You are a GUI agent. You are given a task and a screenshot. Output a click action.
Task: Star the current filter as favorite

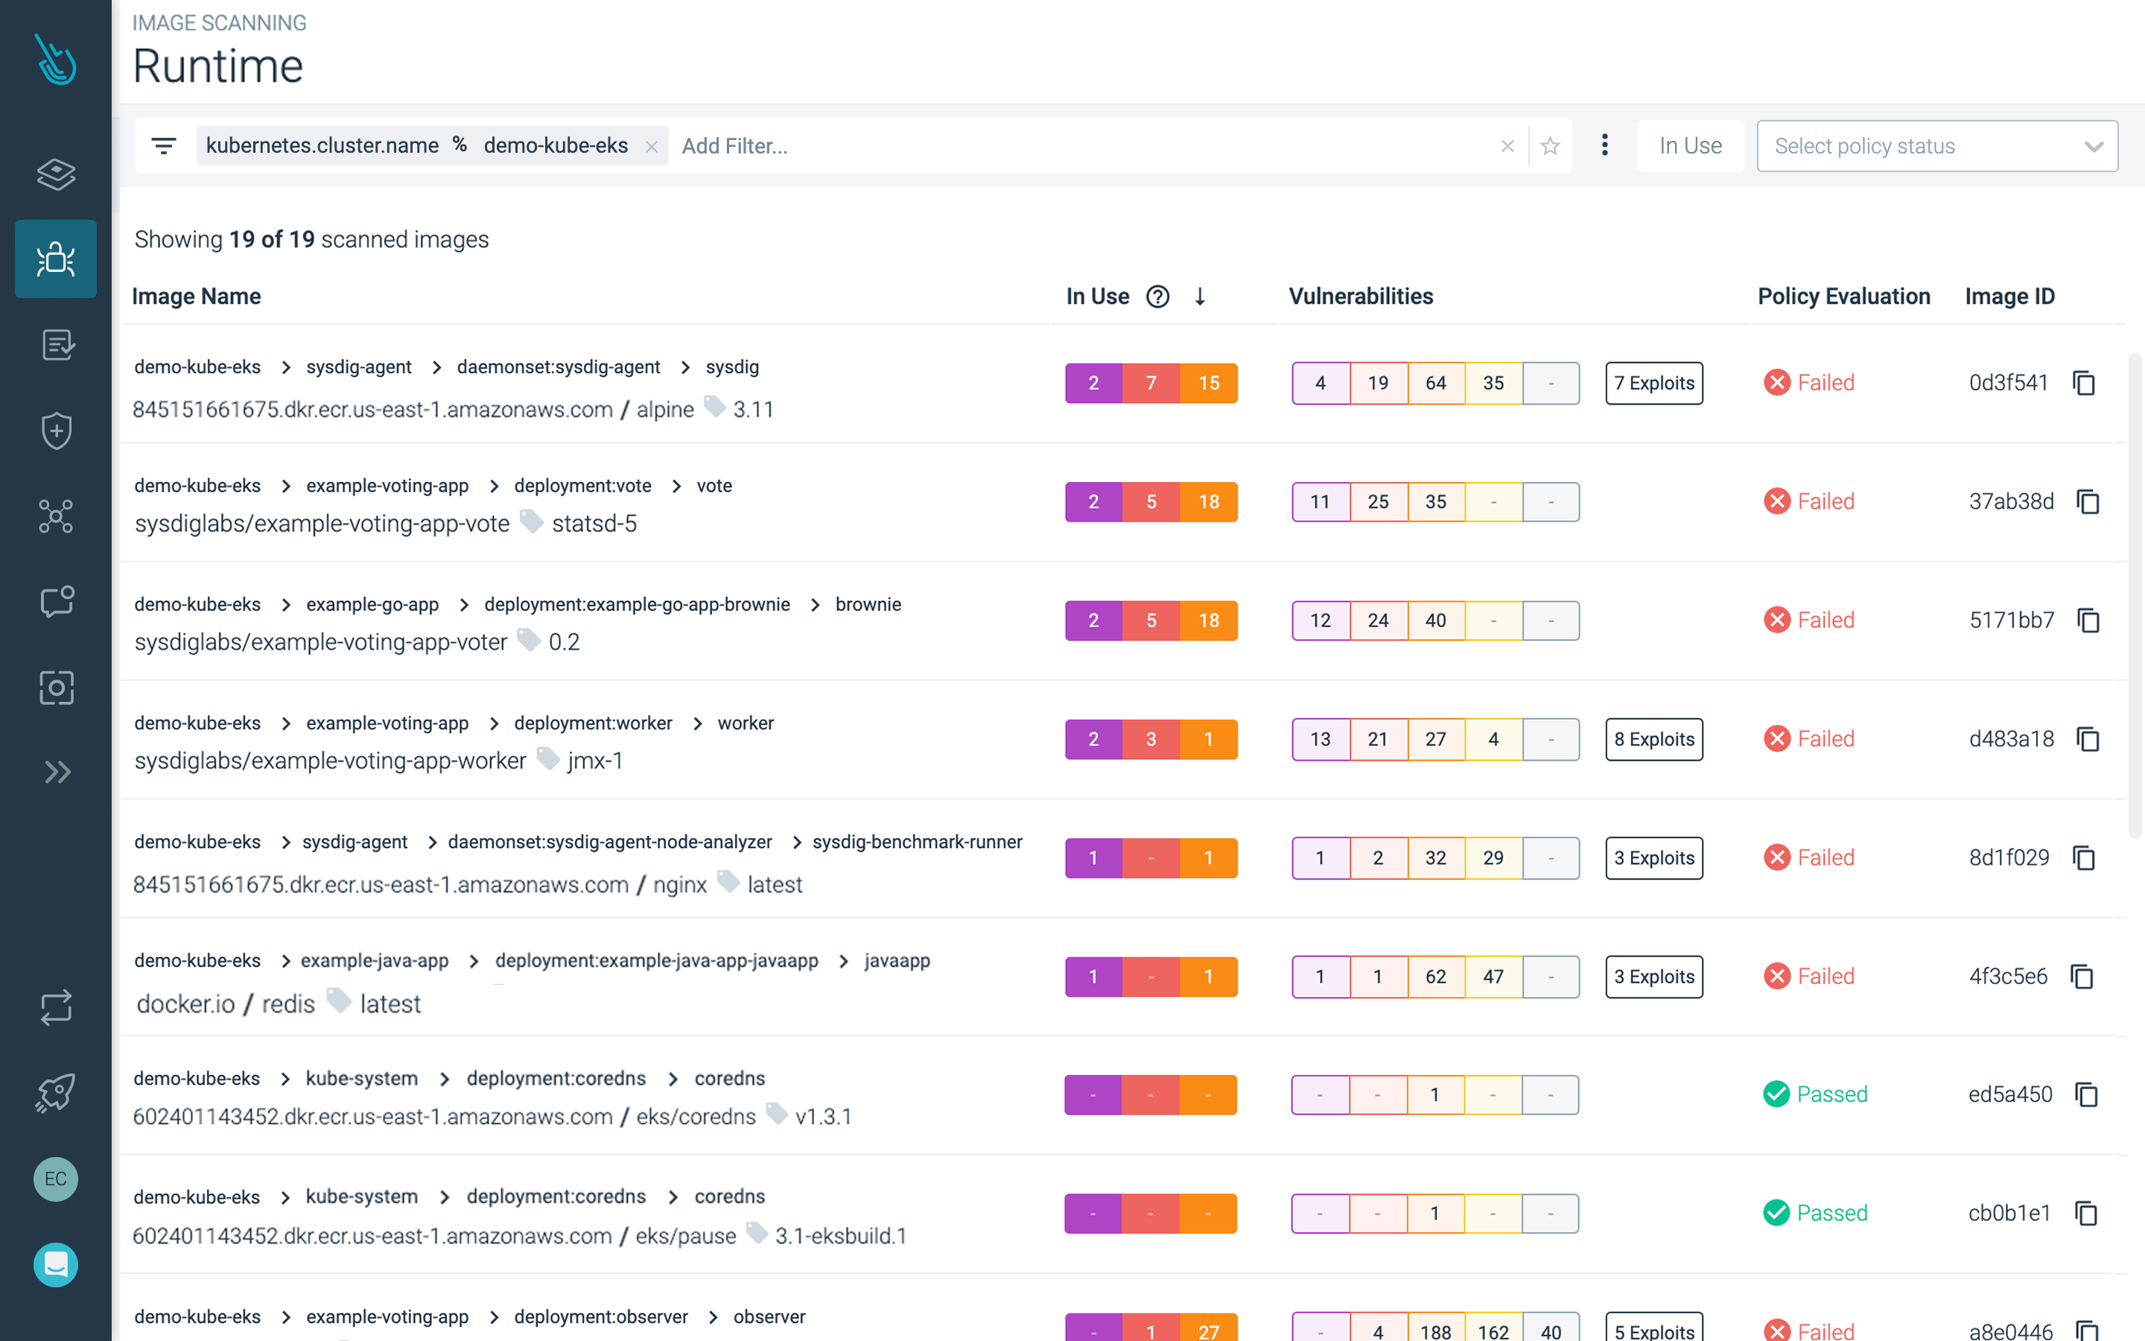[x=1549, y=146]
